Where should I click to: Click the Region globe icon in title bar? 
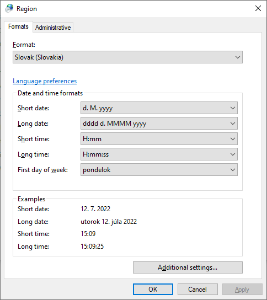tap(9, 8)
